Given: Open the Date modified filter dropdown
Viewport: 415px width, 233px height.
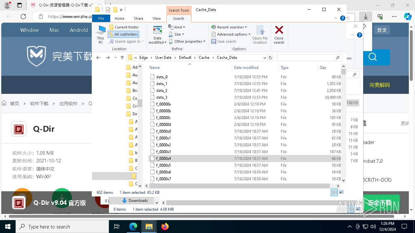Looking at the screenshot, I should (157, 35).
